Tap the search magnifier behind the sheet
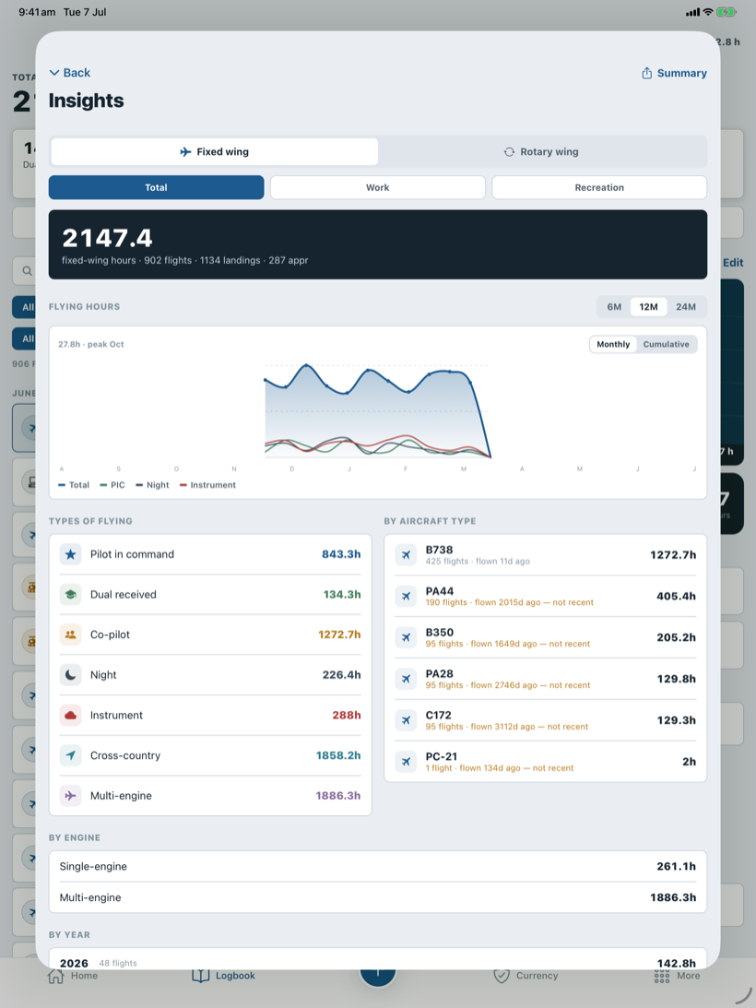 27,270
